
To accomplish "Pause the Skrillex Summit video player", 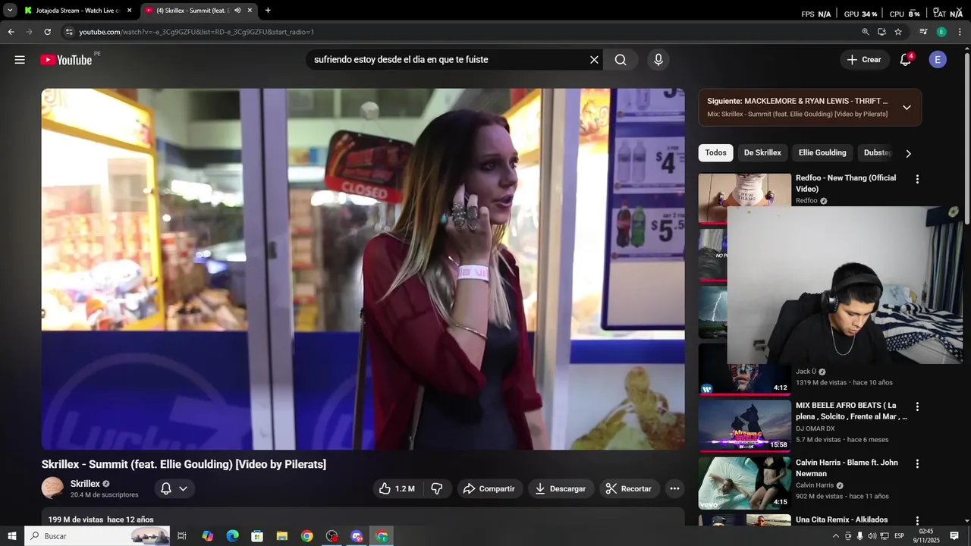I will click(x=363, y=269).
